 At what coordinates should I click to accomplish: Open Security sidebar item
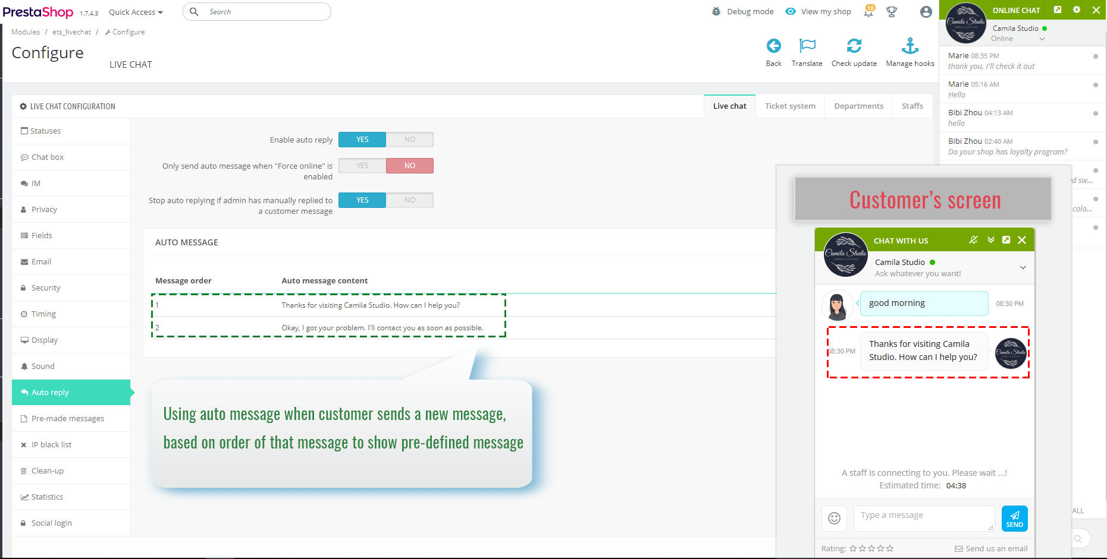click(71, 288)
